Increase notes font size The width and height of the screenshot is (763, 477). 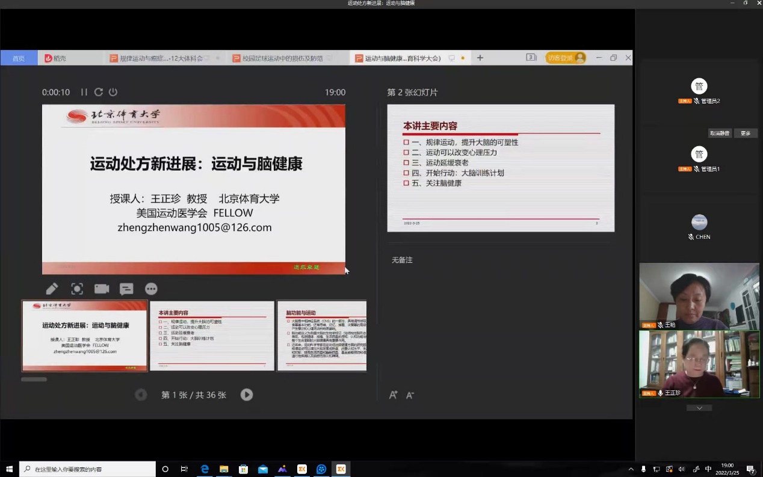(393, 395)
